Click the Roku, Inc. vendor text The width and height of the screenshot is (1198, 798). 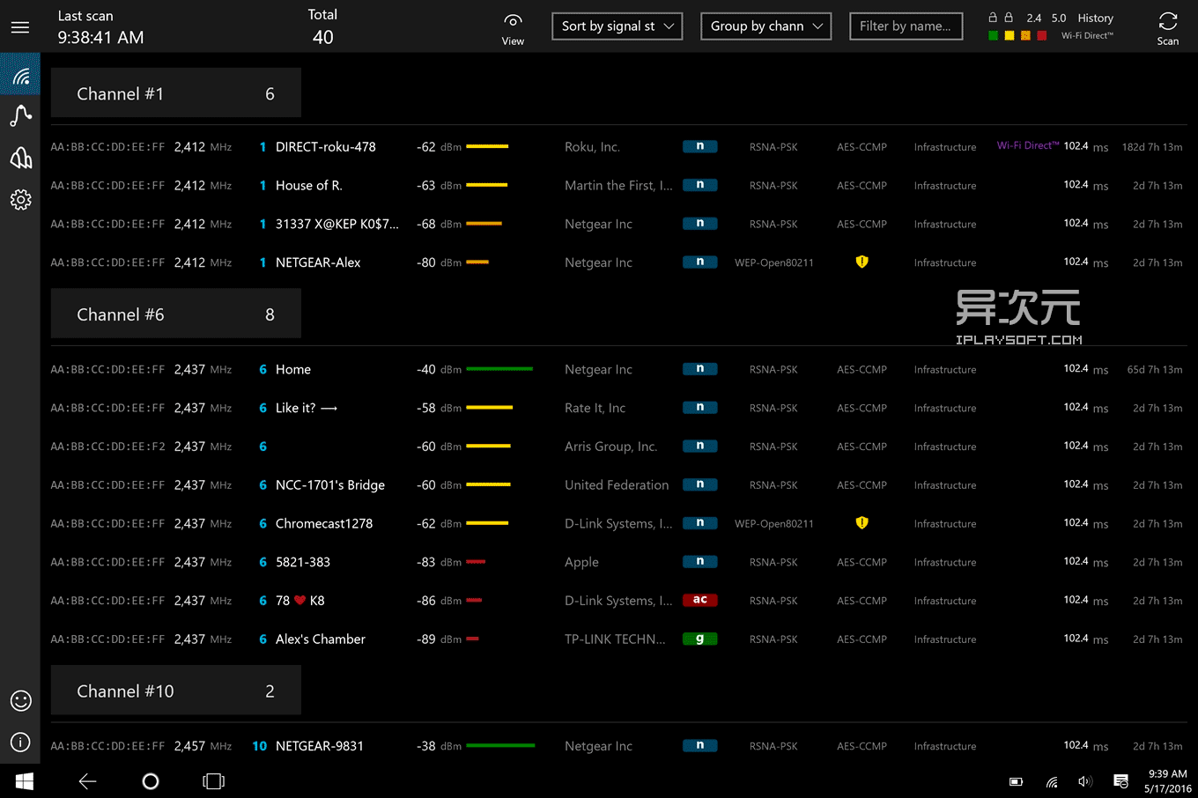[x=592, y=147]
